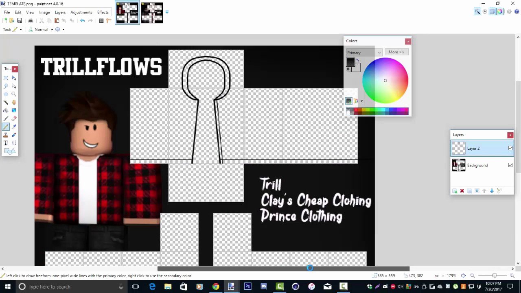Open the Image menu
The image size is (521, 293).
tap(44, 12)
